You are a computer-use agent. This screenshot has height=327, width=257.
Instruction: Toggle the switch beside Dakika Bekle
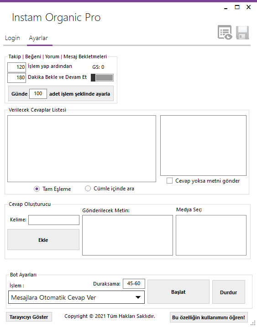click(x=102, y=77)
